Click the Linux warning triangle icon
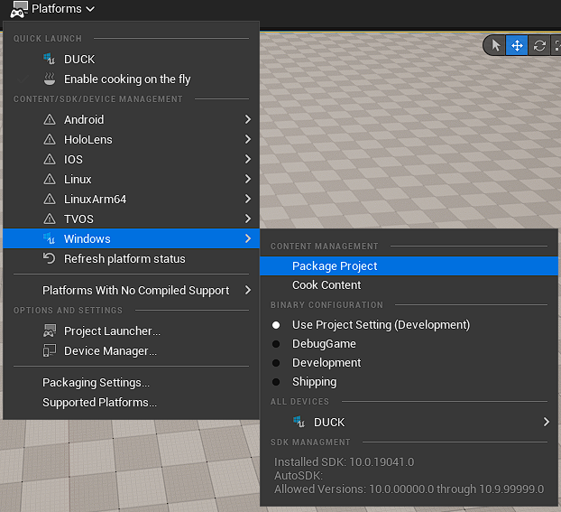The image size is (561, 512). coord(50,179)
